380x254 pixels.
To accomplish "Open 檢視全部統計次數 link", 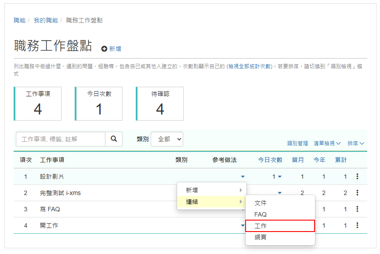I will [250, 66].
